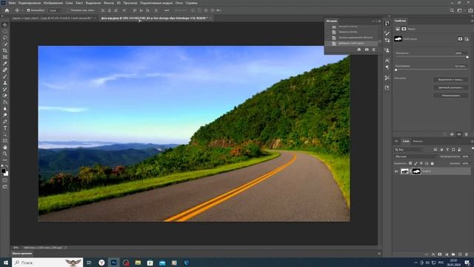Create a new group folder icon
This screenshot has height=267, width=474.
tap(453, 254)
